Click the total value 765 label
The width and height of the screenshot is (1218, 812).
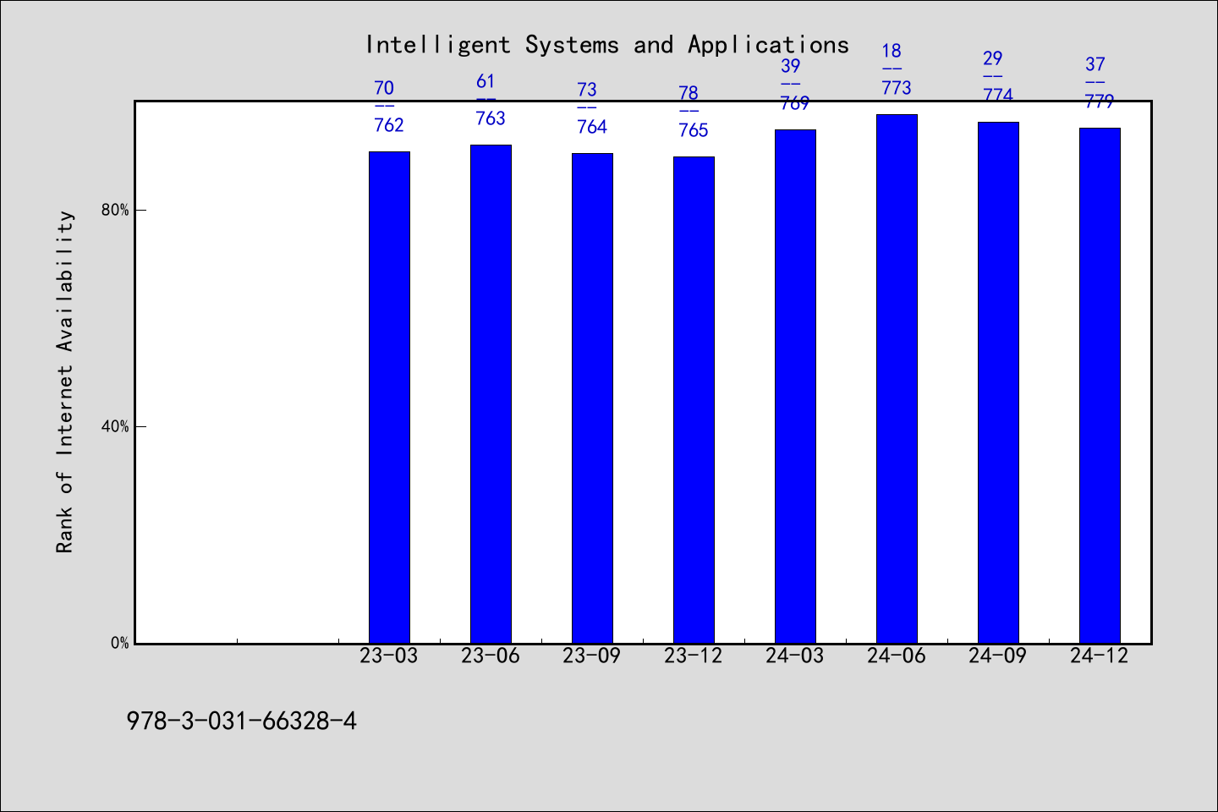tap(694, 130)
